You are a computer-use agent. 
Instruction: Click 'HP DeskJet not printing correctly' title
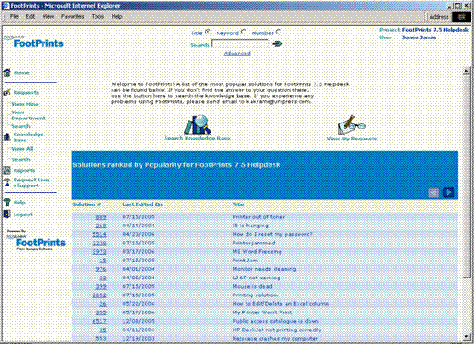(277, 330)
